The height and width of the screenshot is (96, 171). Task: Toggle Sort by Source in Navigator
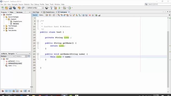[29, 91]
